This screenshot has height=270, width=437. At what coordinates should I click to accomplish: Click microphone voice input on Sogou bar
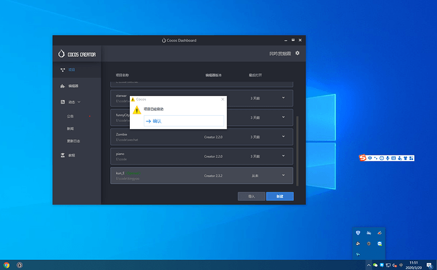388,158
